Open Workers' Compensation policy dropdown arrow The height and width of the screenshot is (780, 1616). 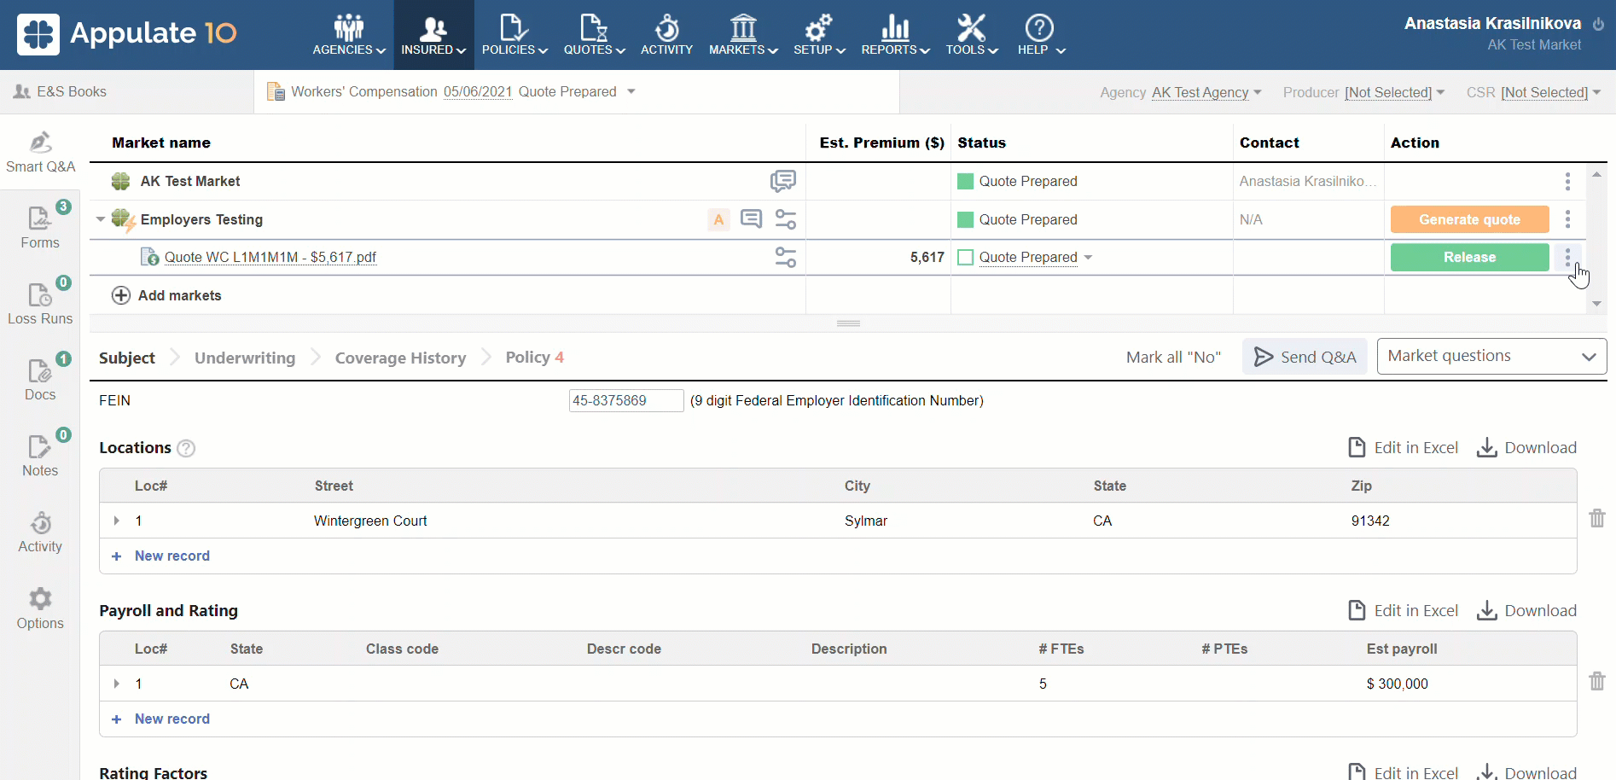(x=631, y=91)
